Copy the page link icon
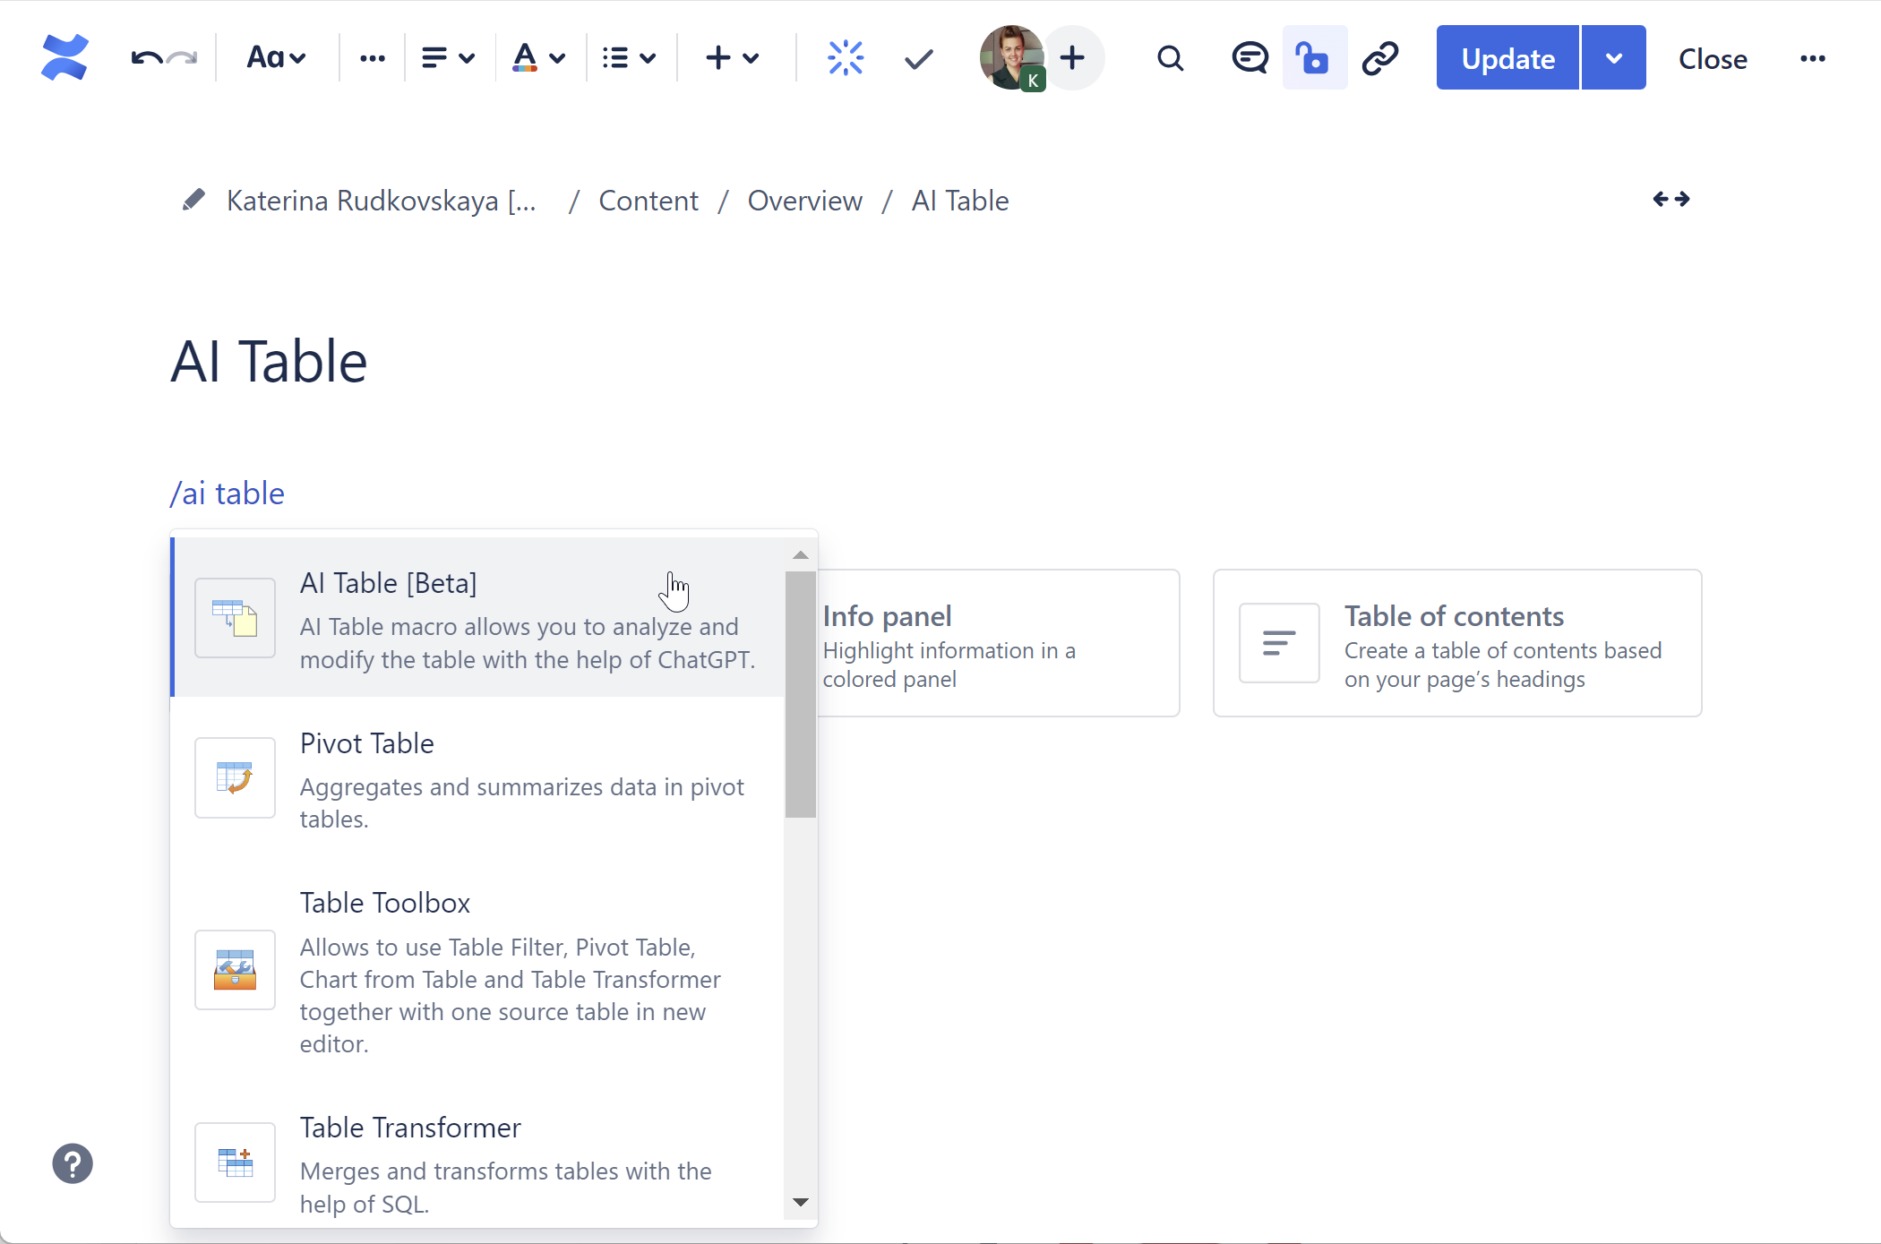This screenshot has width=1881, height=1244. [x=1380, y=58]
